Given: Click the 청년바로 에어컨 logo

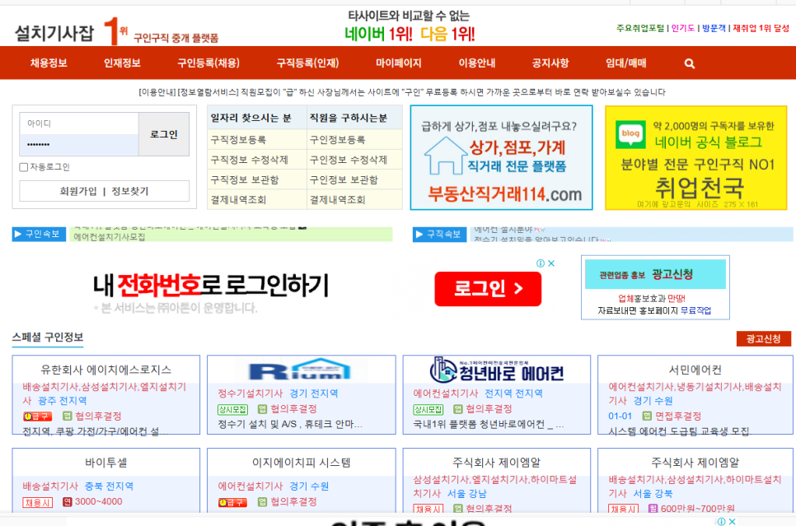Looking at the screenshot, I should (x=497, y=370).
